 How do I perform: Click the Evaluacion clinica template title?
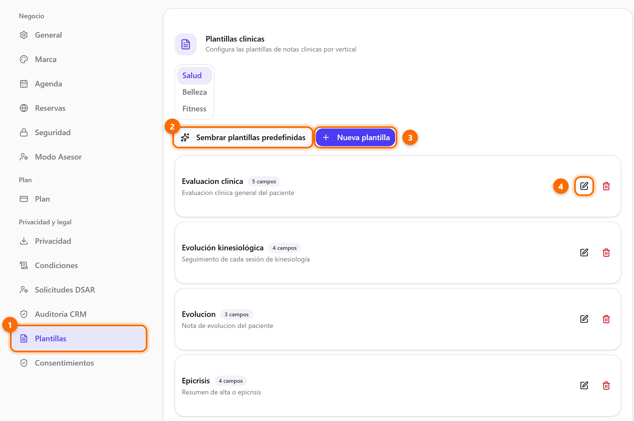click(213, 181)
